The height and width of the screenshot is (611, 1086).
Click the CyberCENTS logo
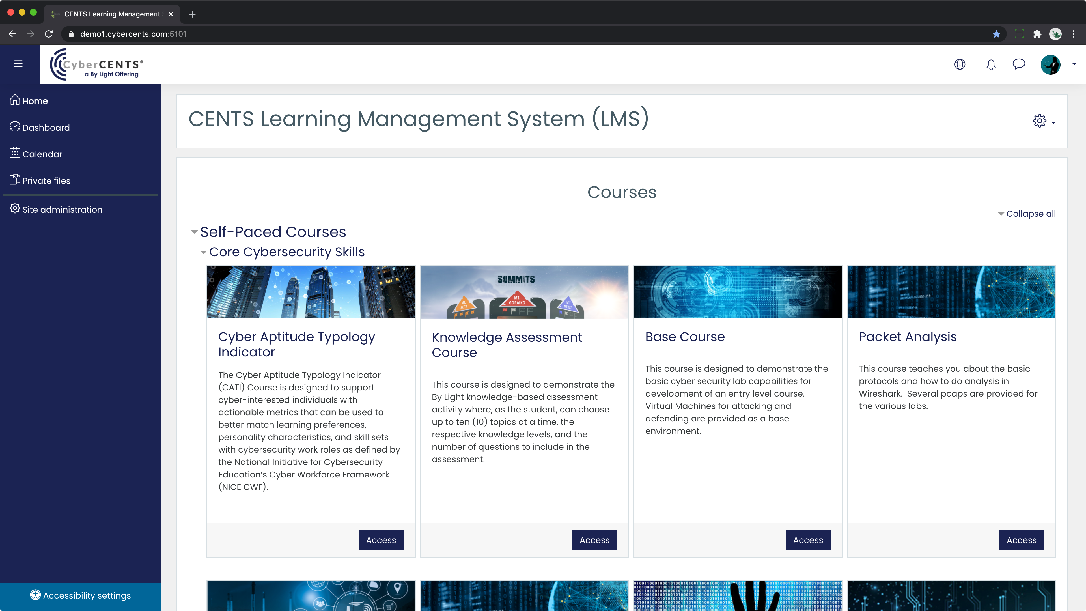(96, 64)
